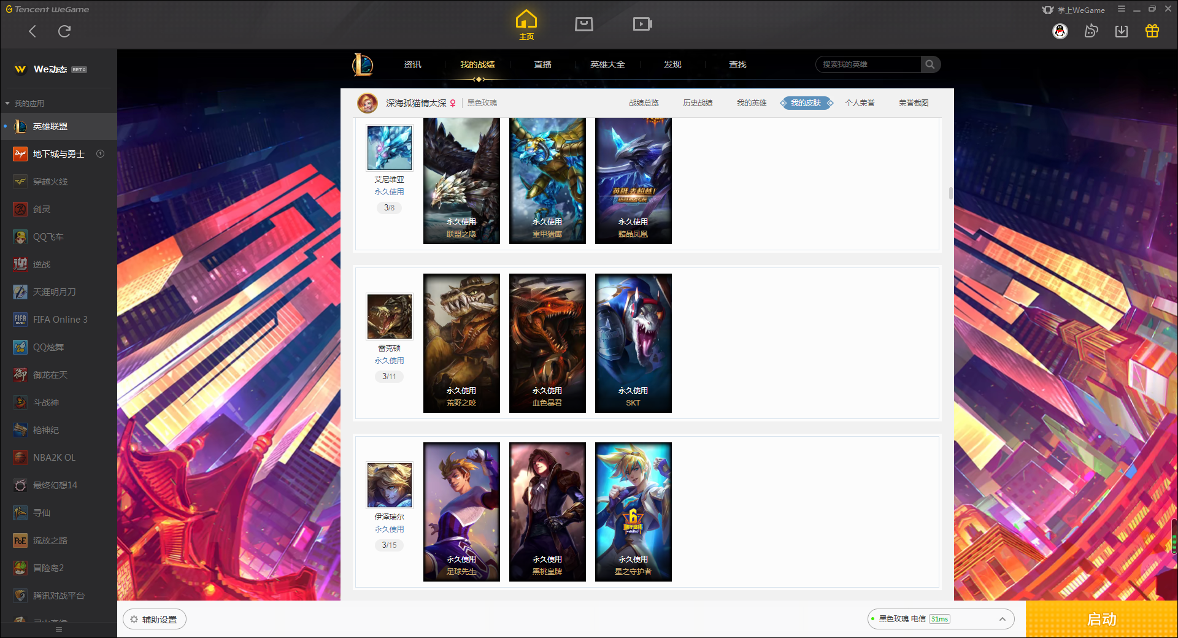Open QQ飞车 game entry
1178x638 pixels.
coord(58,237)
